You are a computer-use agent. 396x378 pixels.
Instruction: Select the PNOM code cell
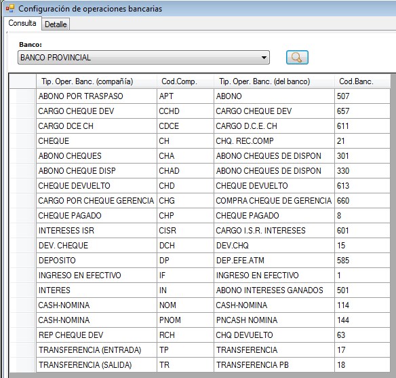(x=185, y=320)
